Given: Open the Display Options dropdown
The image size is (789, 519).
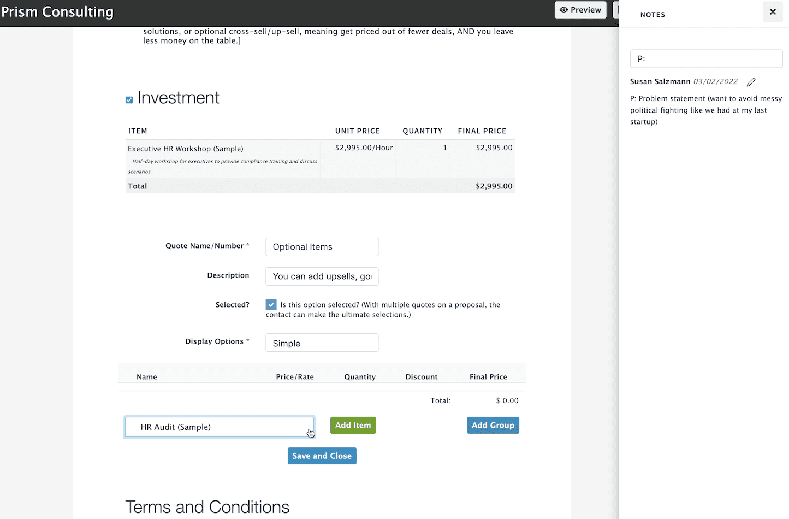Looking at the screenshot, I should tap(322, 343).
